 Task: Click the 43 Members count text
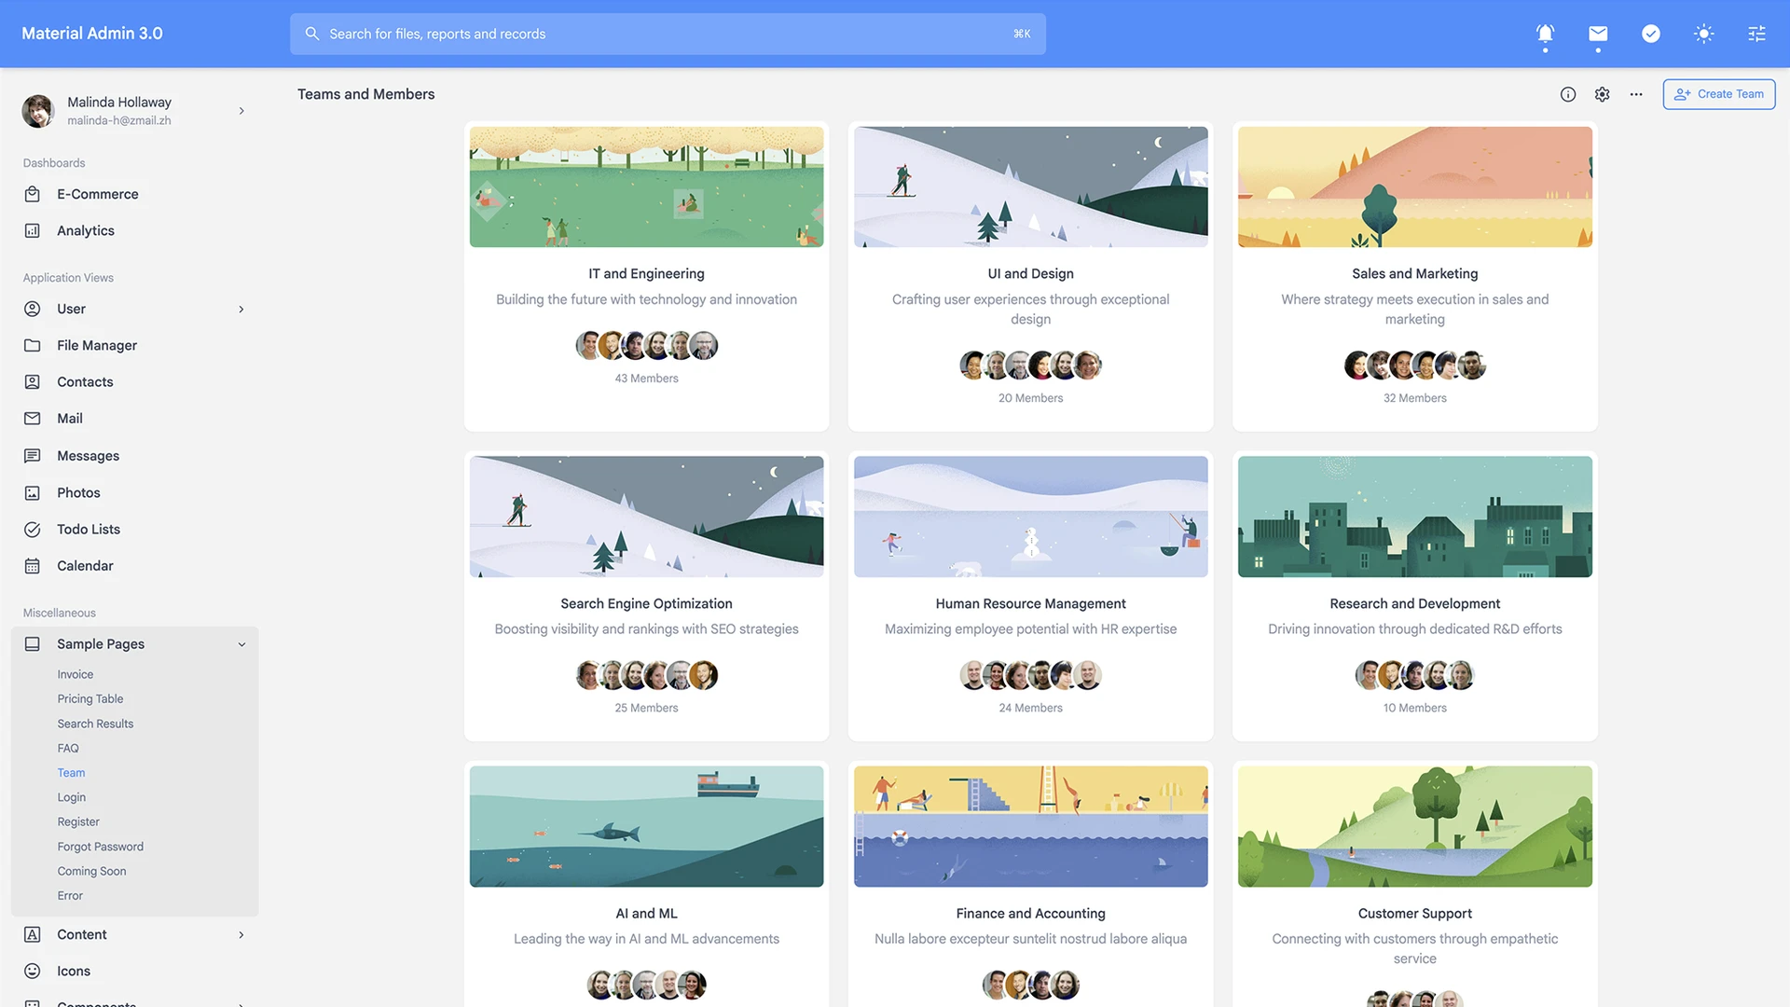tap(647, 378)
